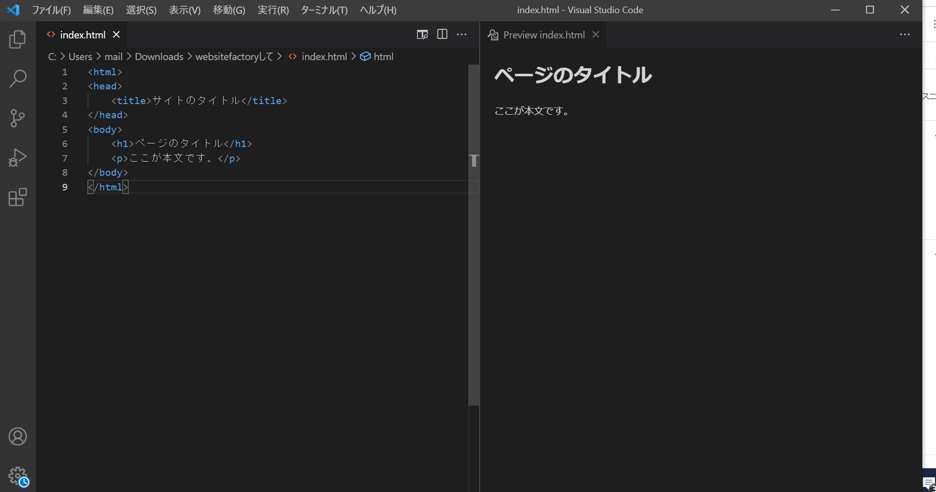Screen dimensions: 936x492
Task: Click the VS Code logo icon
Action: 14,10
